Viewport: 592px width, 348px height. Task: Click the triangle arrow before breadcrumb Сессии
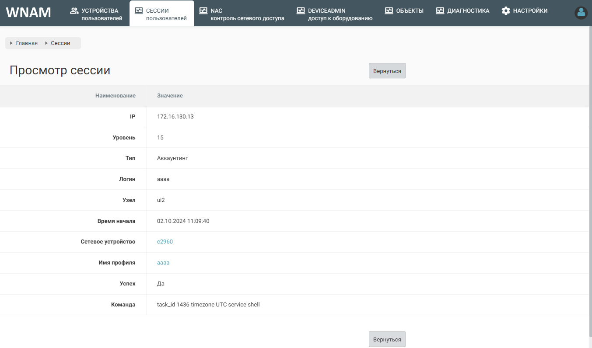coord(46,43)
